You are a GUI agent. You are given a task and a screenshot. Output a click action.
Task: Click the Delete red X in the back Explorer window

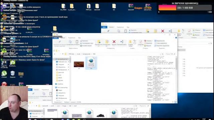pyautogui.click(x=163, y=31)
